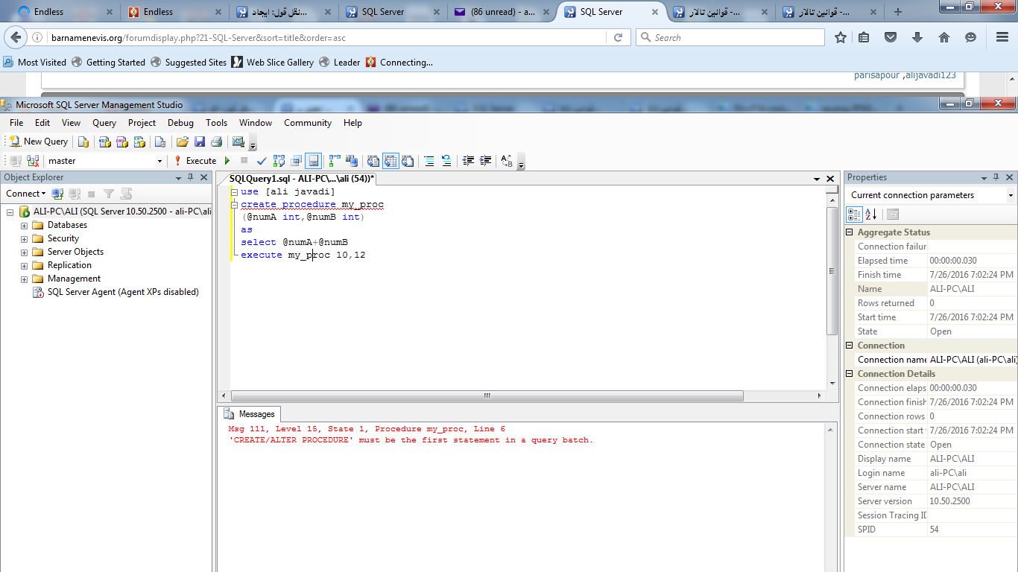Open Web Slice Gallery bookmark
This screenshot has width=1018, height=572.
(272, 63)
